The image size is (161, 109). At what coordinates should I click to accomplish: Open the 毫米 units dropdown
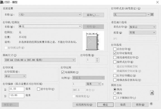(93, 84)
